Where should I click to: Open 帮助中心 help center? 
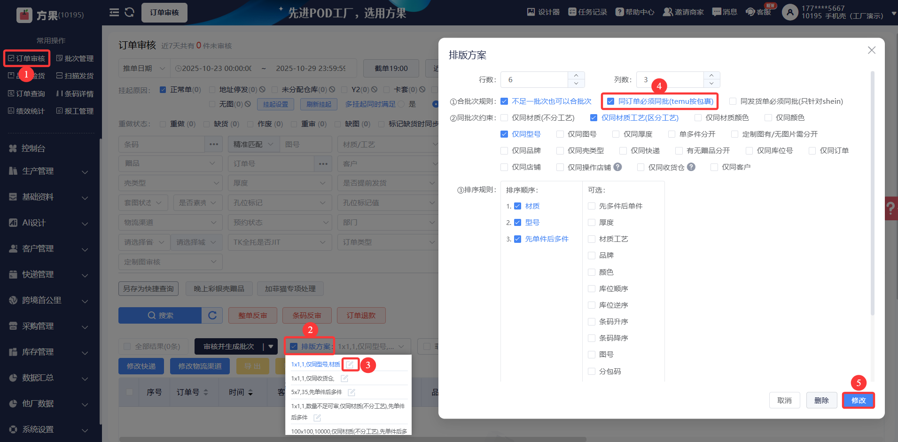coord(635,12)
